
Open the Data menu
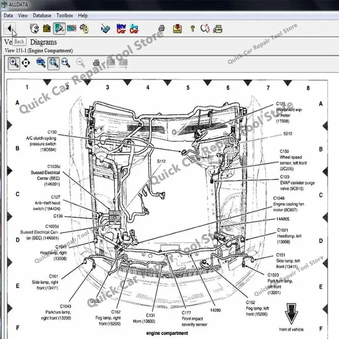coord(8,16)
